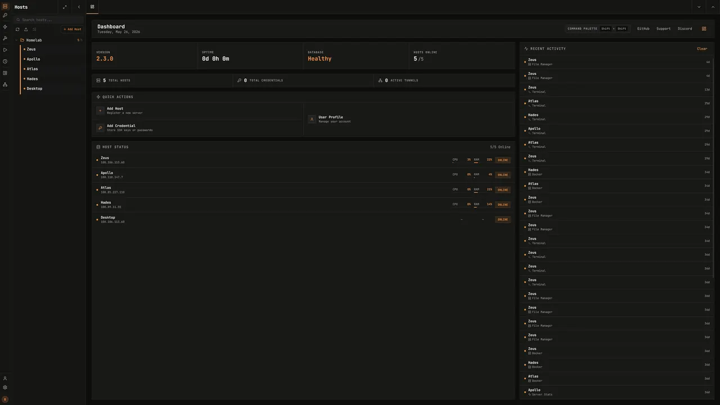Open the GitHub link
720x405 pixels.
[x=643, y=29]
